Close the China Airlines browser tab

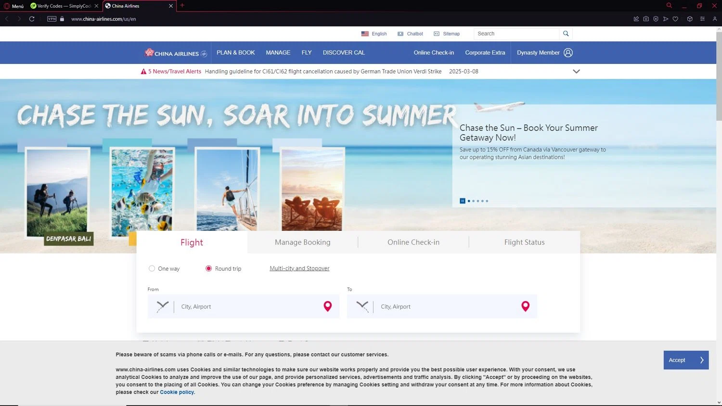(171, 6)
